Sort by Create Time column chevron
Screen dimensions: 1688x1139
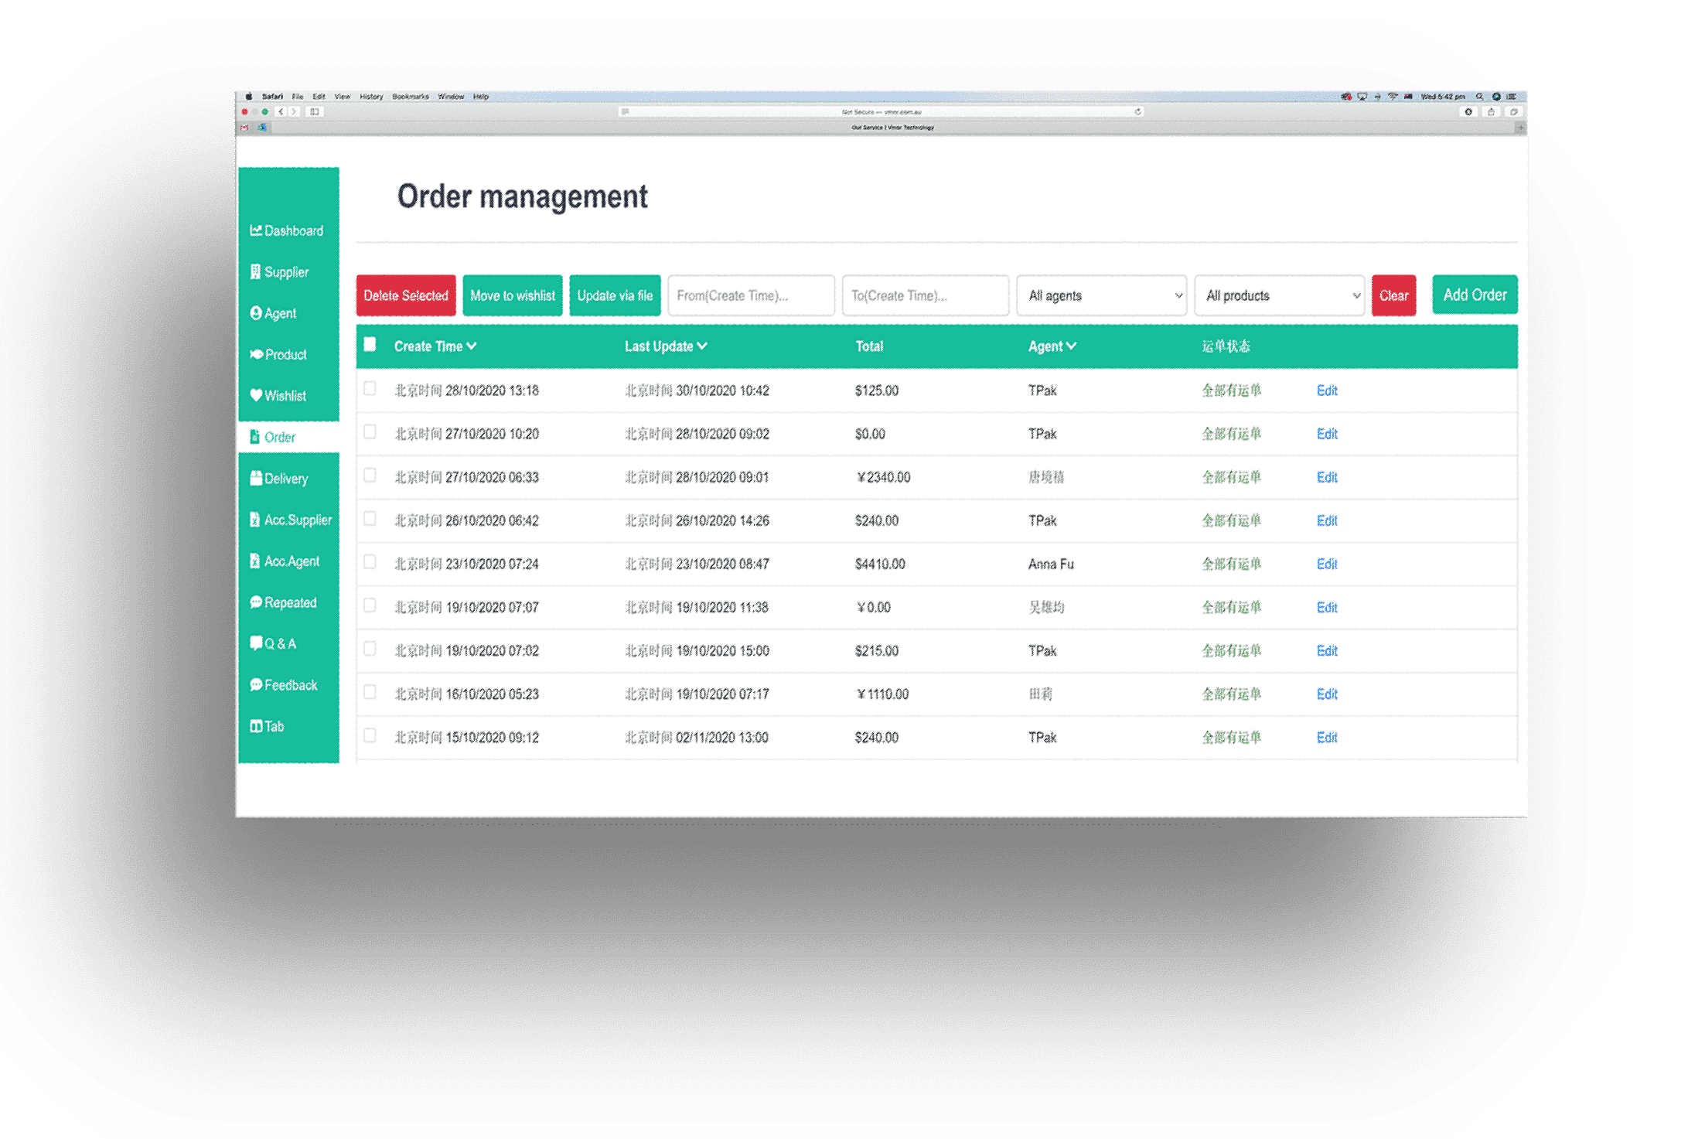[x=472, y=346]
